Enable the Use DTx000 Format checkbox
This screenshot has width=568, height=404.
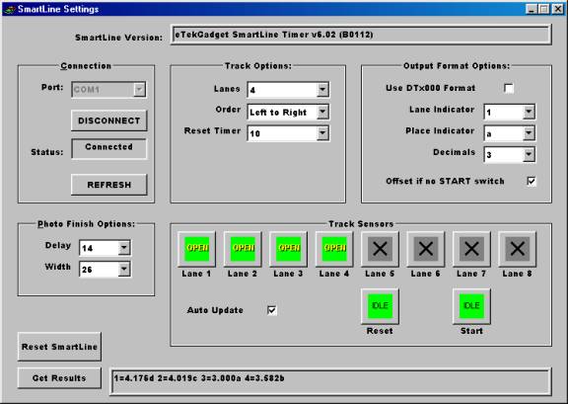509,88
